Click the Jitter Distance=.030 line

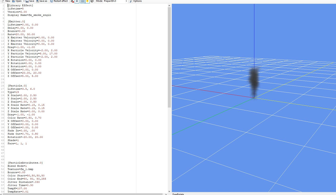point(24,182)
